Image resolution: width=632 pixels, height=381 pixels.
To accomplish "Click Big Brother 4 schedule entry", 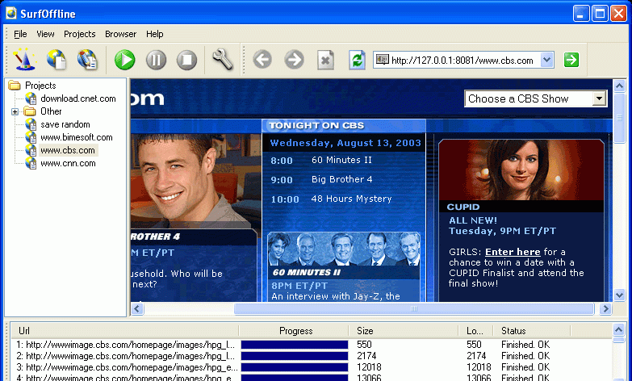I will (x=341, y=179).
